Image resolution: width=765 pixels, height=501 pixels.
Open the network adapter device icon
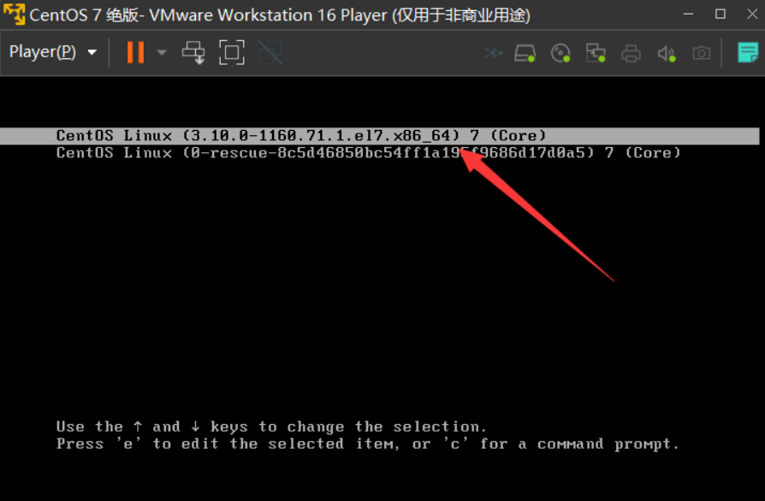coord(596,53)
